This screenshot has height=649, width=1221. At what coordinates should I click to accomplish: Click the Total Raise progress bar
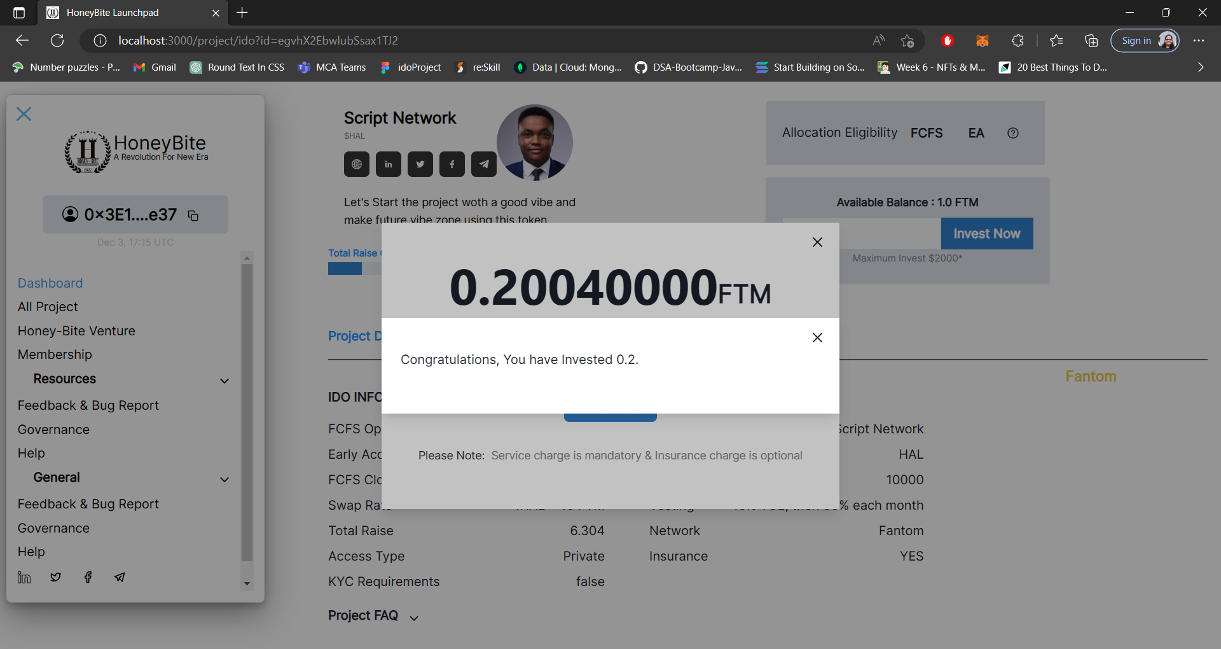(x=355, y=269)
